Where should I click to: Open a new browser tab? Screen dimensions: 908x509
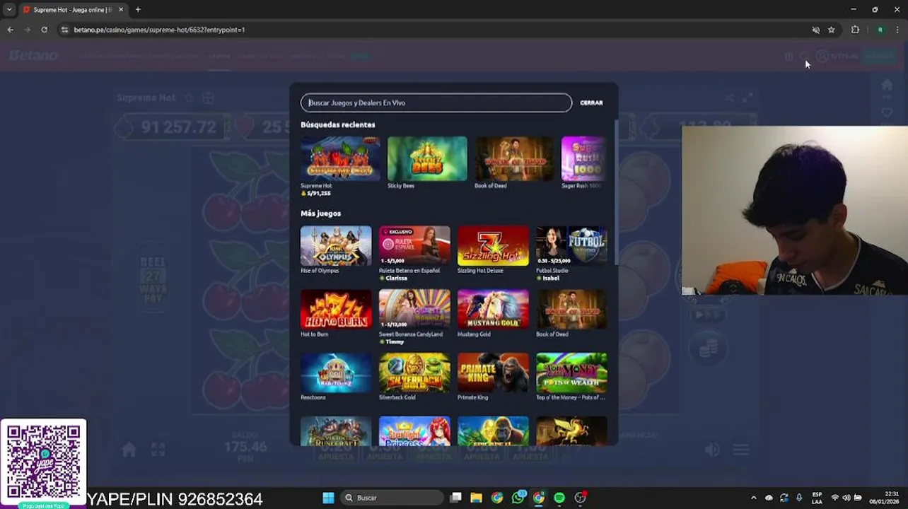coord(138,10)
